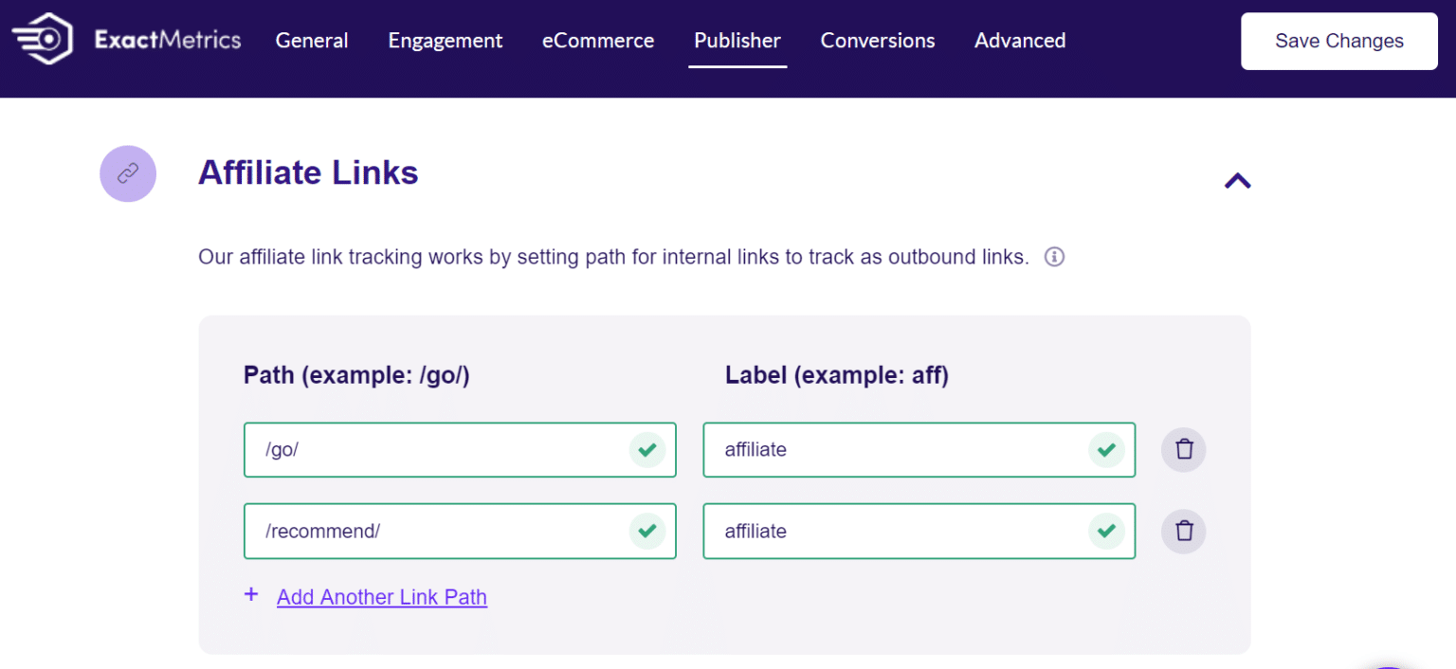Screen dimensions: 1456x669
Task: Click the Save Changes button
Action: tap(1338, 41)
